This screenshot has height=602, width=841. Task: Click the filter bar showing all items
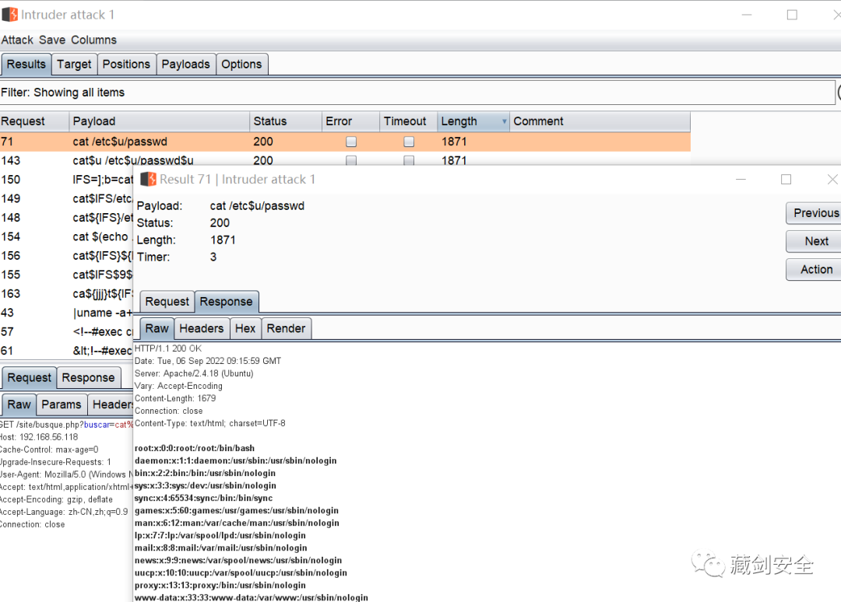pyautogui.click(x=417, y=93)
